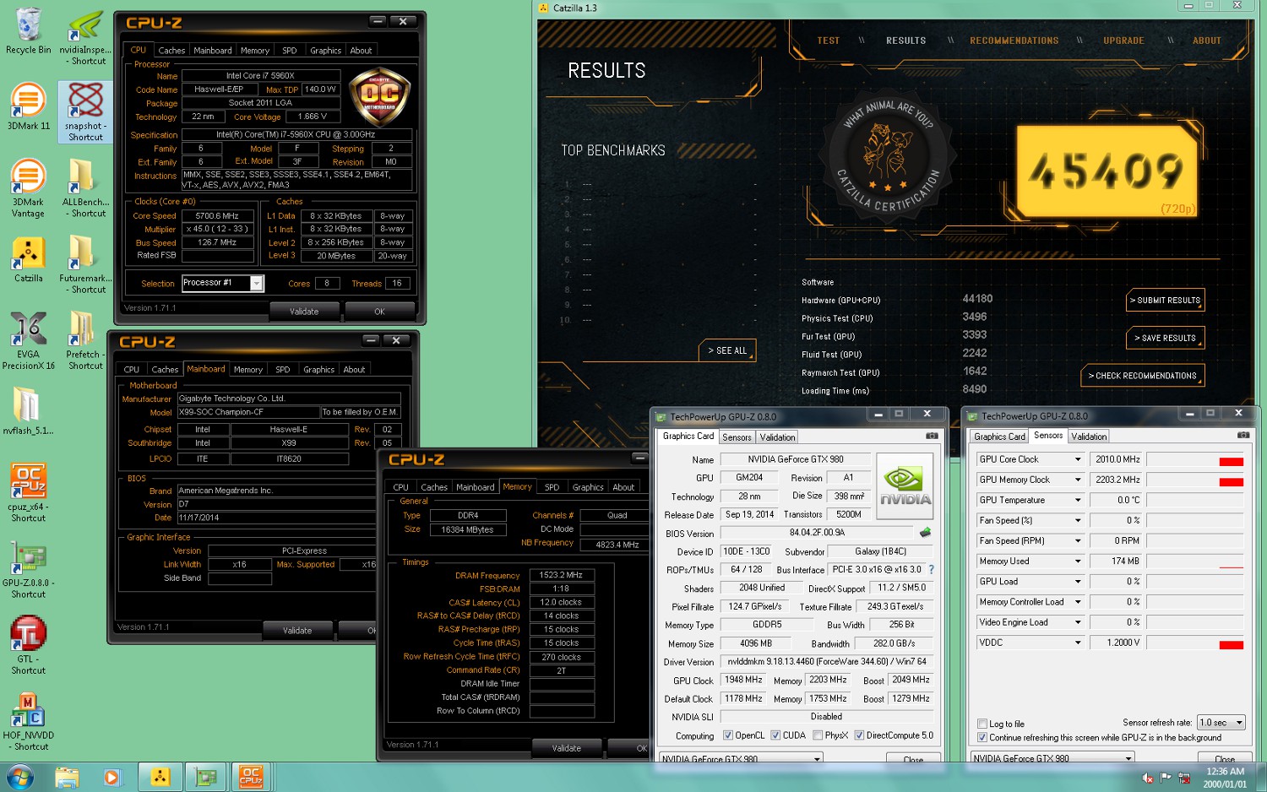The height and width of the screenshot is (792, 1267).
Task: Click the GPU Core Clock sensor graph
Action: [1194, 459]
